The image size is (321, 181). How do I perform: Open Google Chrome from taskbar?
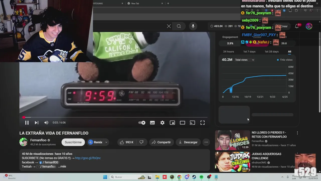[x=179, y=177]
